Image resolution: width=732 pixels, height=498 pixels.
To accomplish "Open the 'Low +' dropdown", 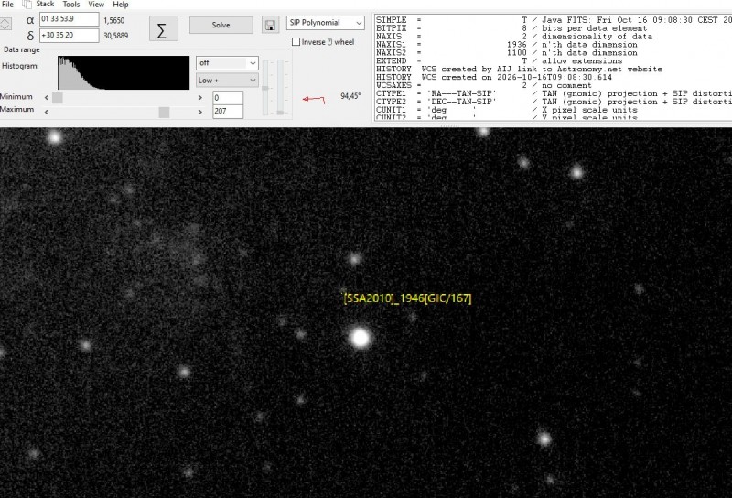I will click(x=227, y=81).
